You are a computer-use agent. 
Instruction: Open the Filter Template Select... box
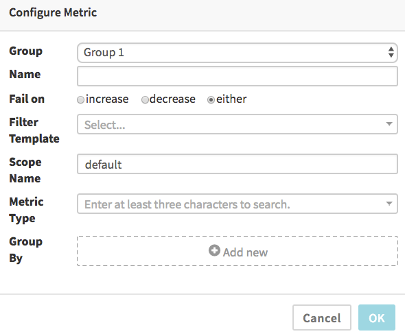237,124
